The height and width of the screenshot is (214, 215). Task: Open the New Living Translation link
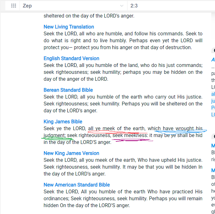click(x=69, y=27)
